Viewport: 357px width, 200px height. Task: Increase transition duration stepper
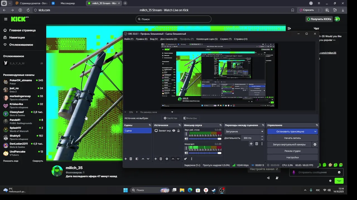click(262, 137)
